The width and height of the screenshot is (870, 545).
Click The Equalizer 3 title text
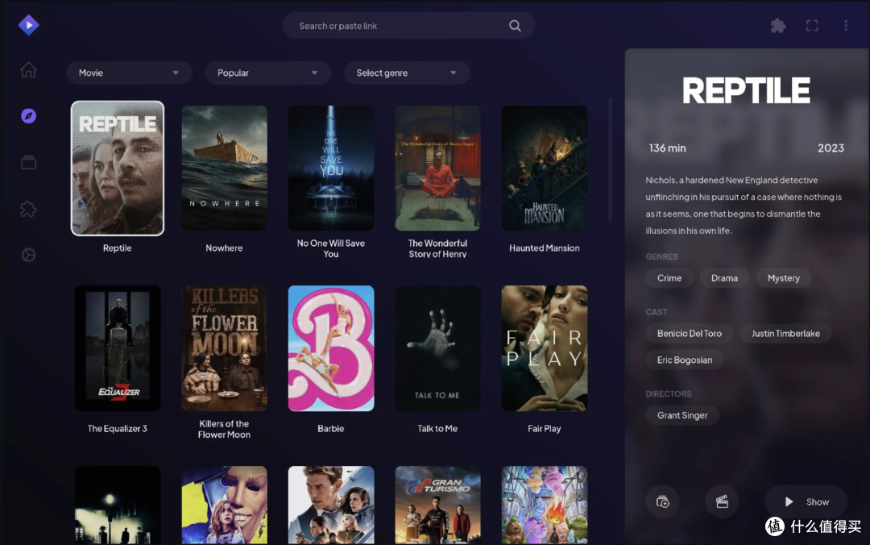click(x=117, y=428)
